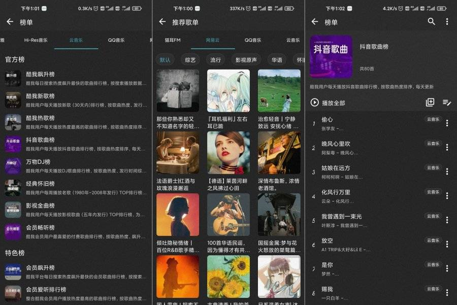Viewport: 457px width, 305px height.
Task: Open search on 抖音歌曲榜 screen
Action: pos(431,21)
